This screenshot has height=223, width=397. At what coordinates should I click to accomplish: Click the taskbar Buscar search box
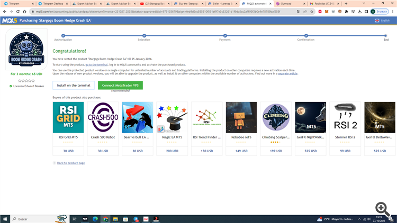40,219
